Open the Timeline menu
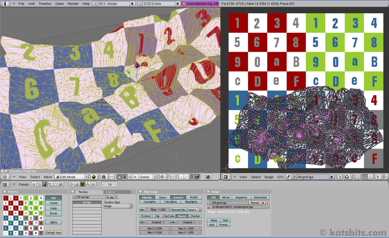Screen dimensions: 389x238 pos(45,4)
